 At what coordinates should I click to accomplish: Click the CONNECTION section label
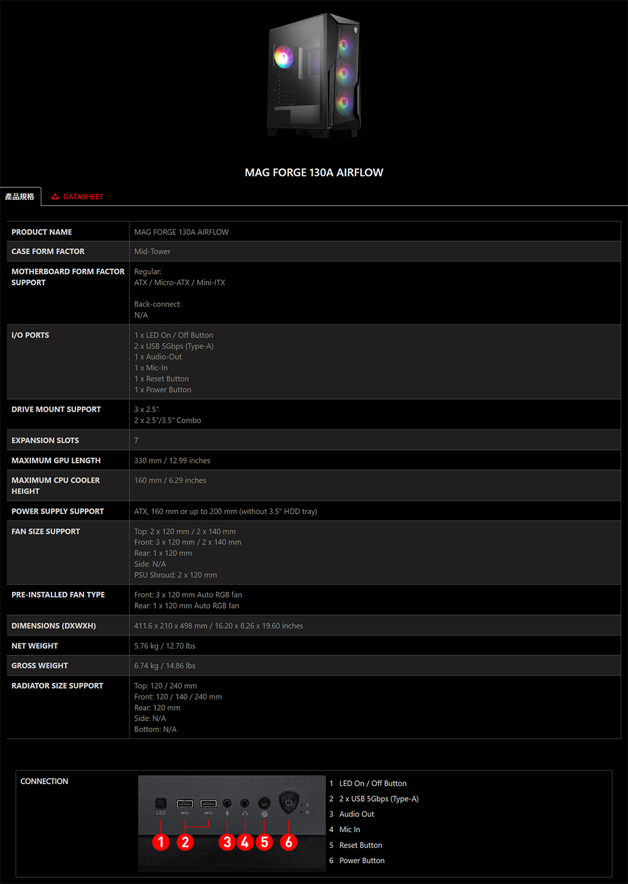[x=44, y=781]
